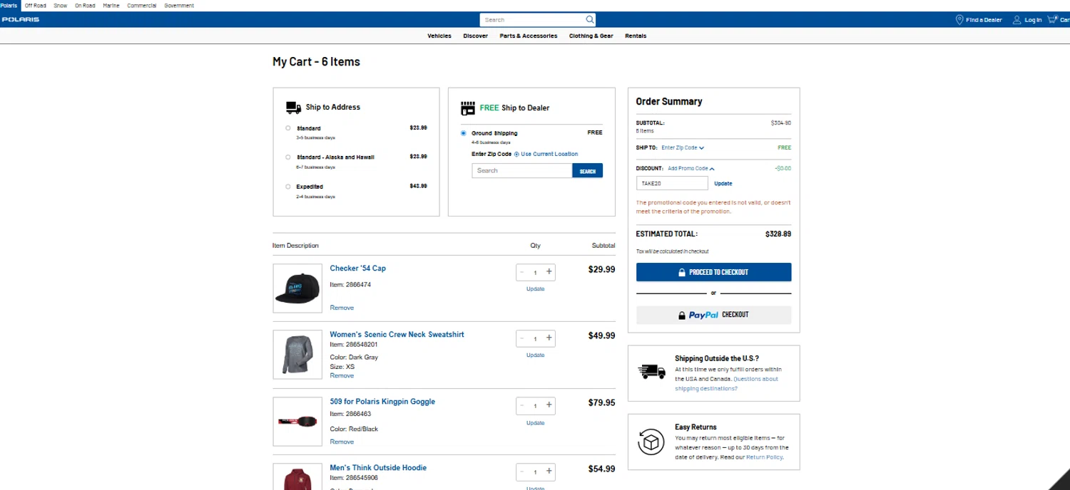This screenshot has height=490, width=1070.
Task: Increase 509 Kingpin Goggle quantity
Action: (549, 405)
